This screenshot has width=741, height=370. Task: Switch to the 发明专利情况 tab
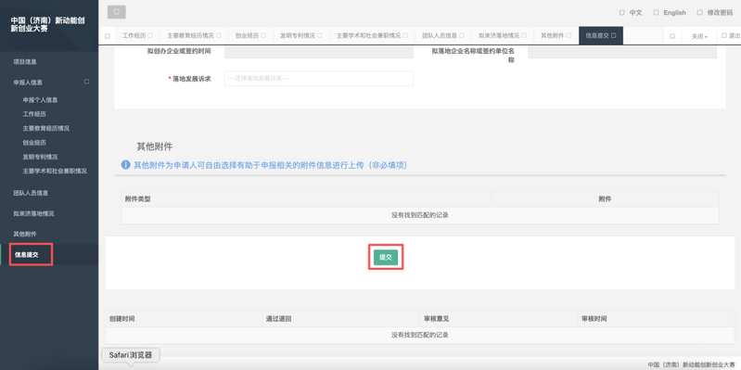pyautogui.click(x=298, y=35)
